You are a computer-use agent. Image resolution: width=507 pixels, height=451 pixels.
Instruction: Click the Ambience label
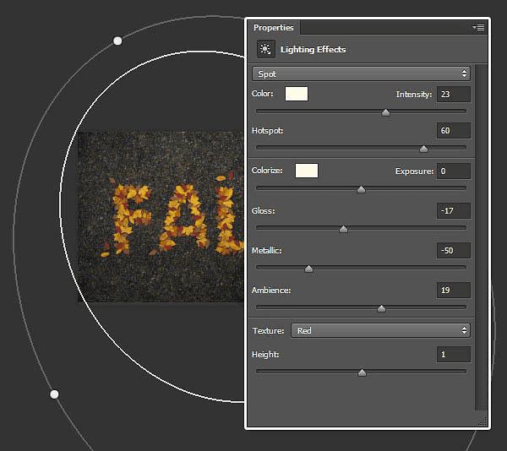(x=271, y=291)
